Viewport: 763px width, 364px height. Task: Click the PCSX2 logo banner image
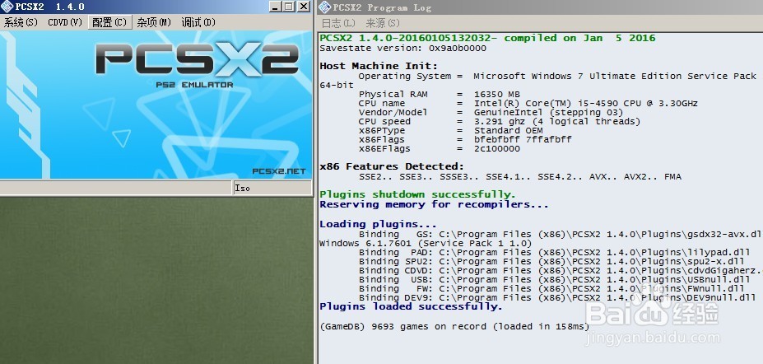[156, 105]
